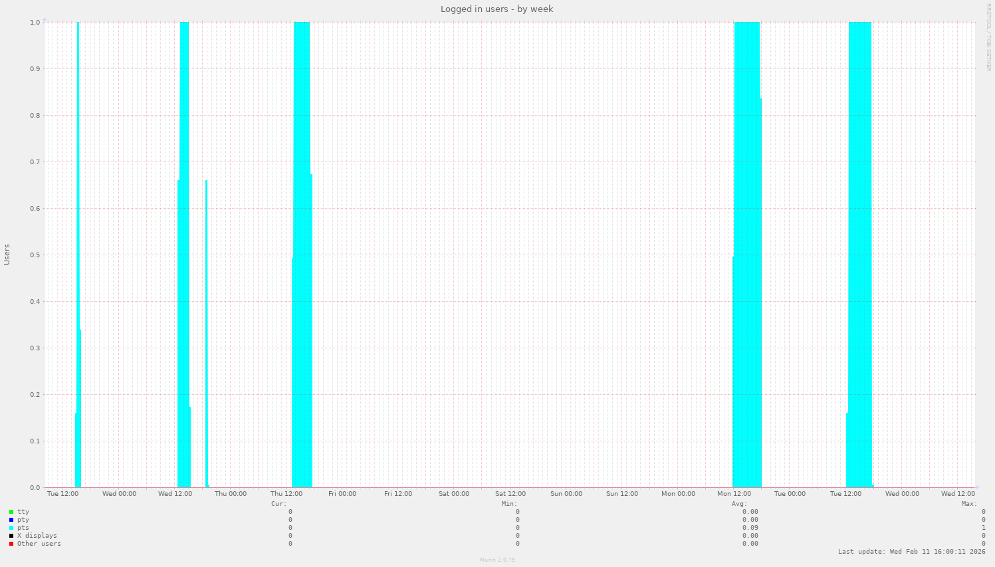Screen dimensions: 995x567
Task: Click the 'Max:' column header
Action: [x=969, y=504]
